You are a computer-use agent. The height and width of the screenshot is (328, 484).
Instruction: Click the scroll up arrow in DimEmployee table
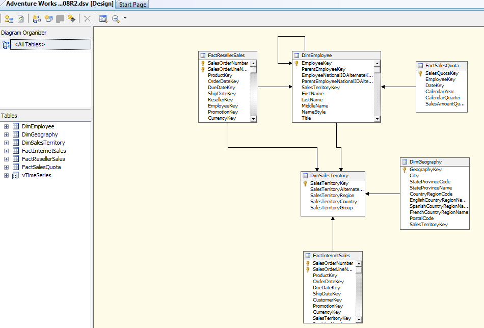coord(377,63)
